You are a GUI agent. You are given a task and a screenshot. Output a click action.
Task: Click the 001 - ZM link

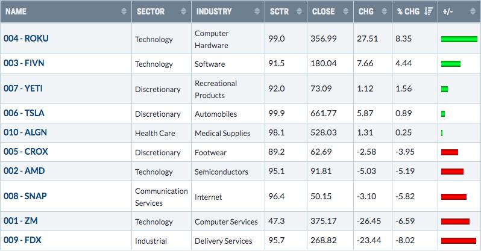pyautogui.click(x=20, y=221)
